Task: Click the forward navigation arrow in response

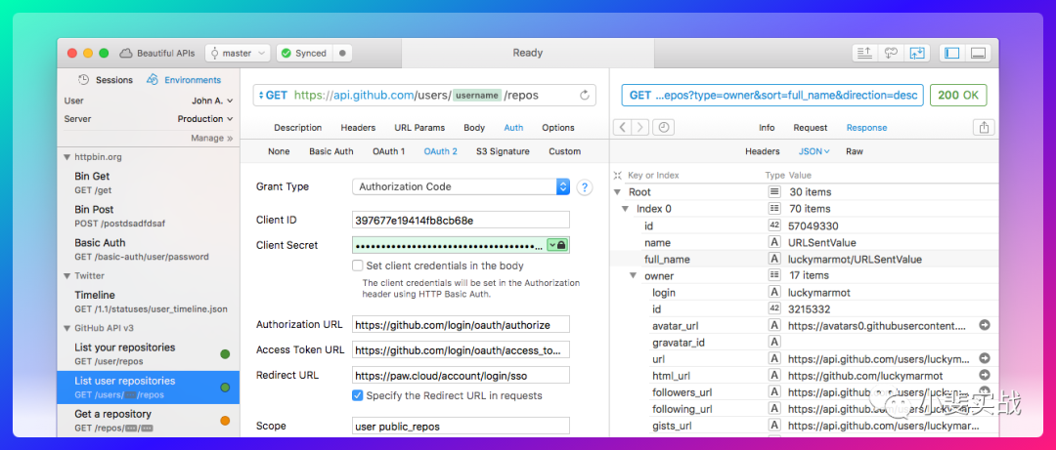Action: pos(640,128)
